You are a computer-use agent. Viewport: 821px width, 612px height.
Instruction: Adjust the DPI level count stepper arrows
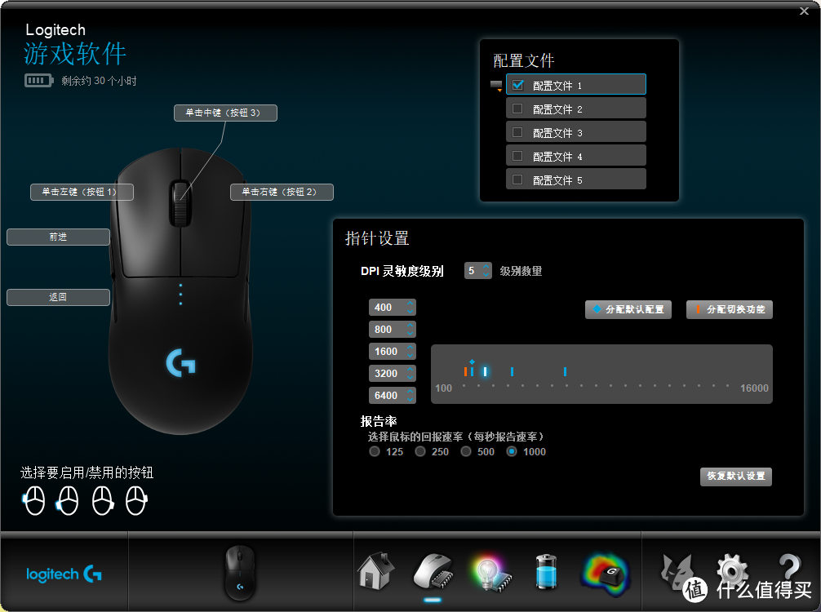point(486,270)
